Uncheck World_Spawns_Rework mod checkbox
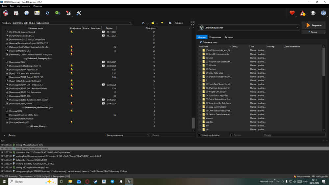The width and height of the screenshot is (329, 185). point(7,32)
